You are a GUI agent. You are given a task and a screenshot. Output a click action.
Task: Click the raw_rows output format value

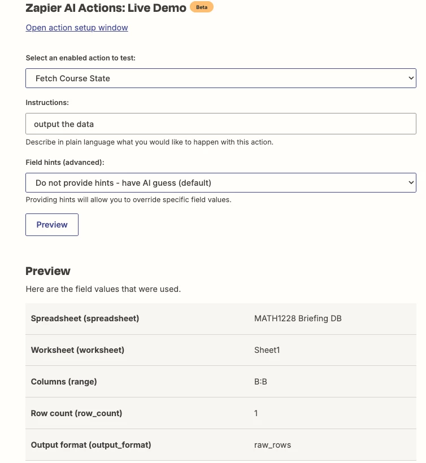[x=272, y=445]
